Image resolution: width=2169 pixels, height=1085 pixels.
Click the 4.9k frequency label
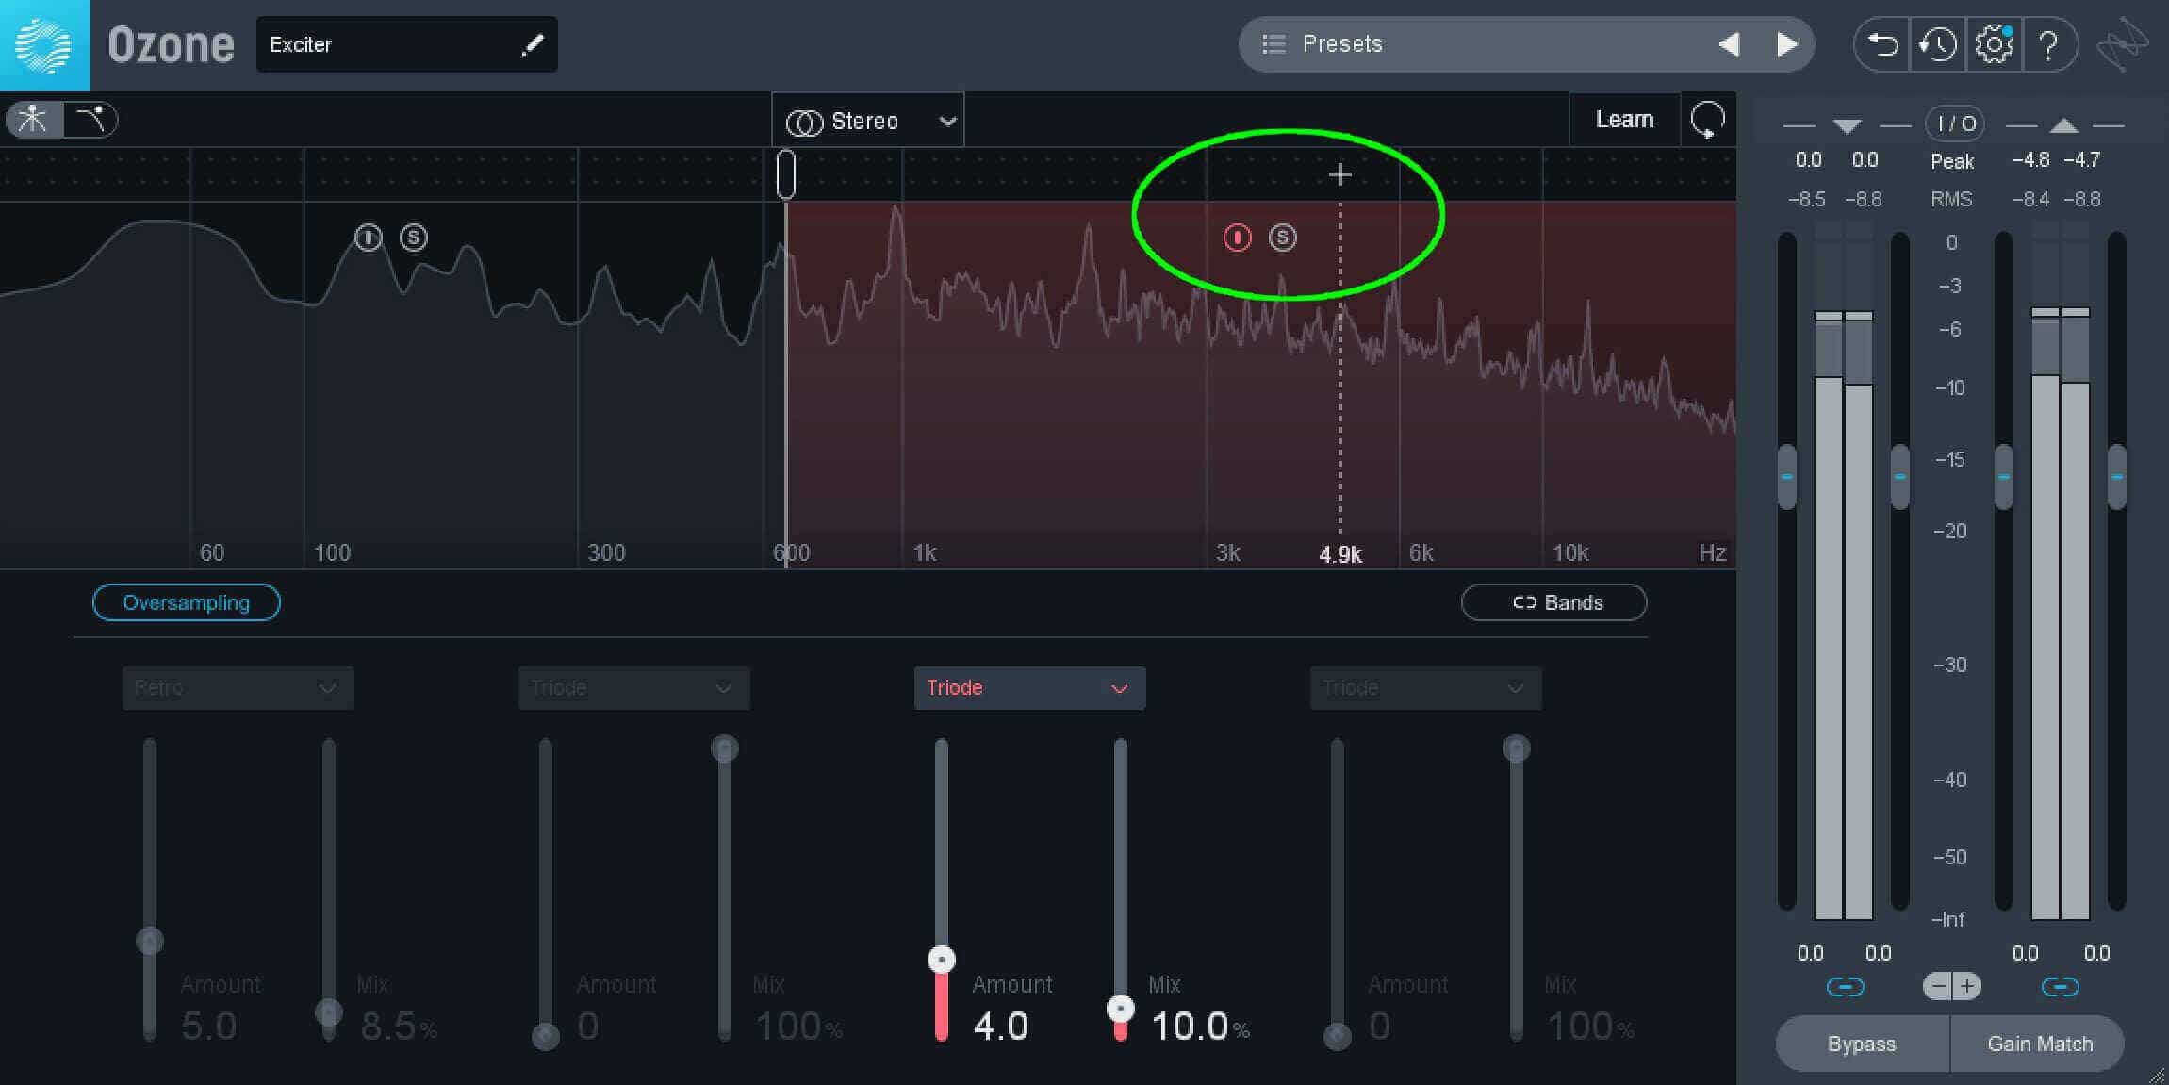click(x=1339, y=554)
